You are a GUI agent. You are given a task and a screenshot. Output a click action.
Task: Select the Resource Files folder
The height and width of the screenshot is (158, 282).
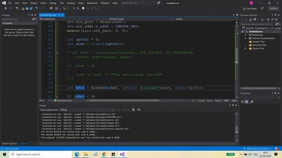coord(257,45)
